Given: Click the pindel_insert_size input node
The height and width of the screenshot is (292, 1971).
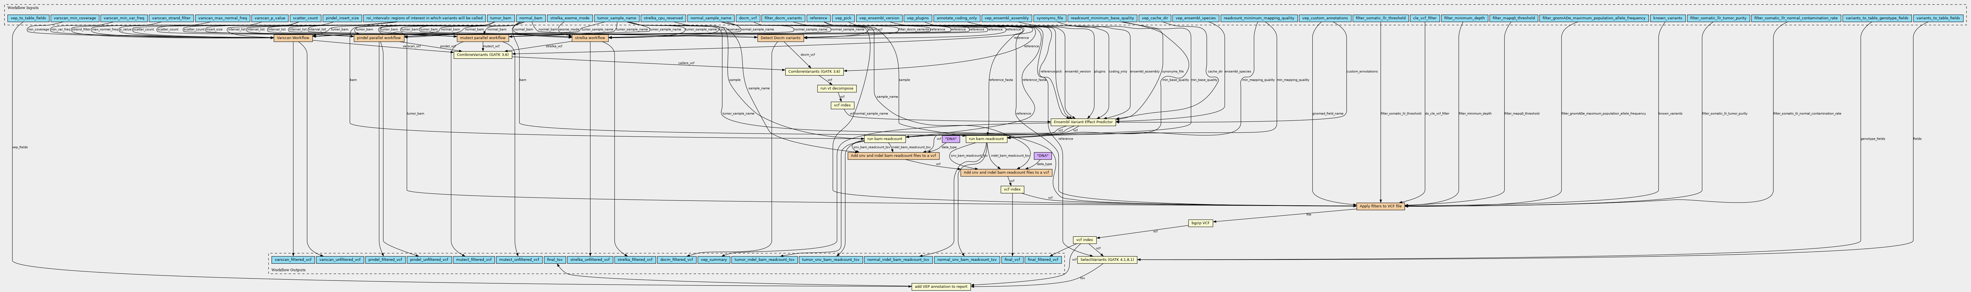Looking at the screenshot, I should (342, 18).
